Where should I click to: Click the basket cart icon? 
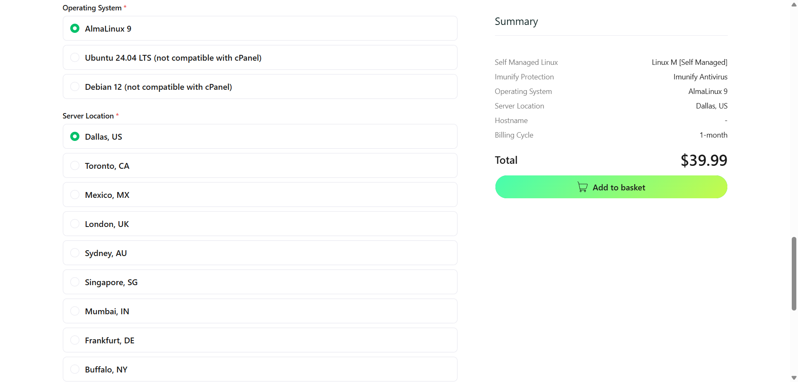click(582, 187)
